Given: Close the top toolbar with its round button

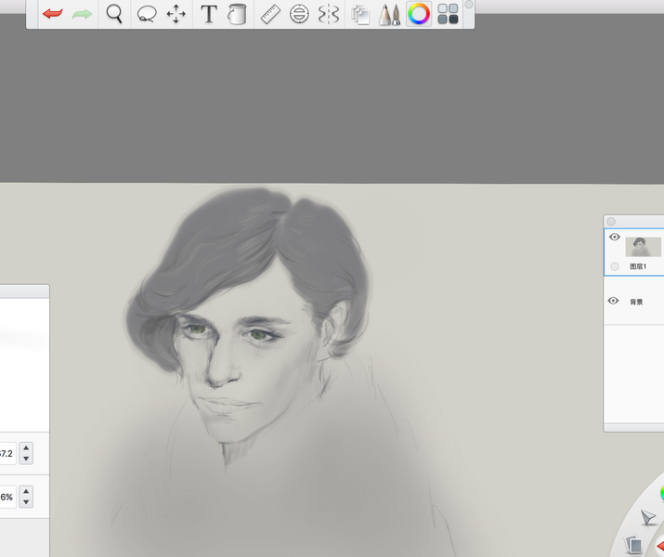Looking at the screenshot, I should pos(469,5).
